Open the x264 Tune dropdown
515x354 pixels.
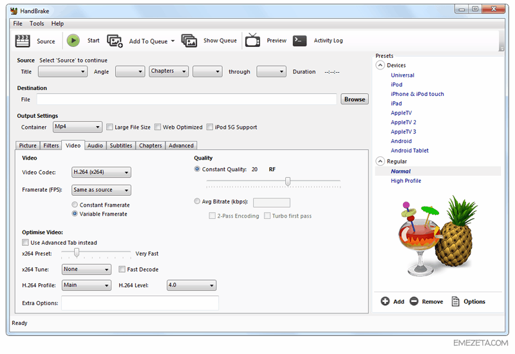coord(86,269)
